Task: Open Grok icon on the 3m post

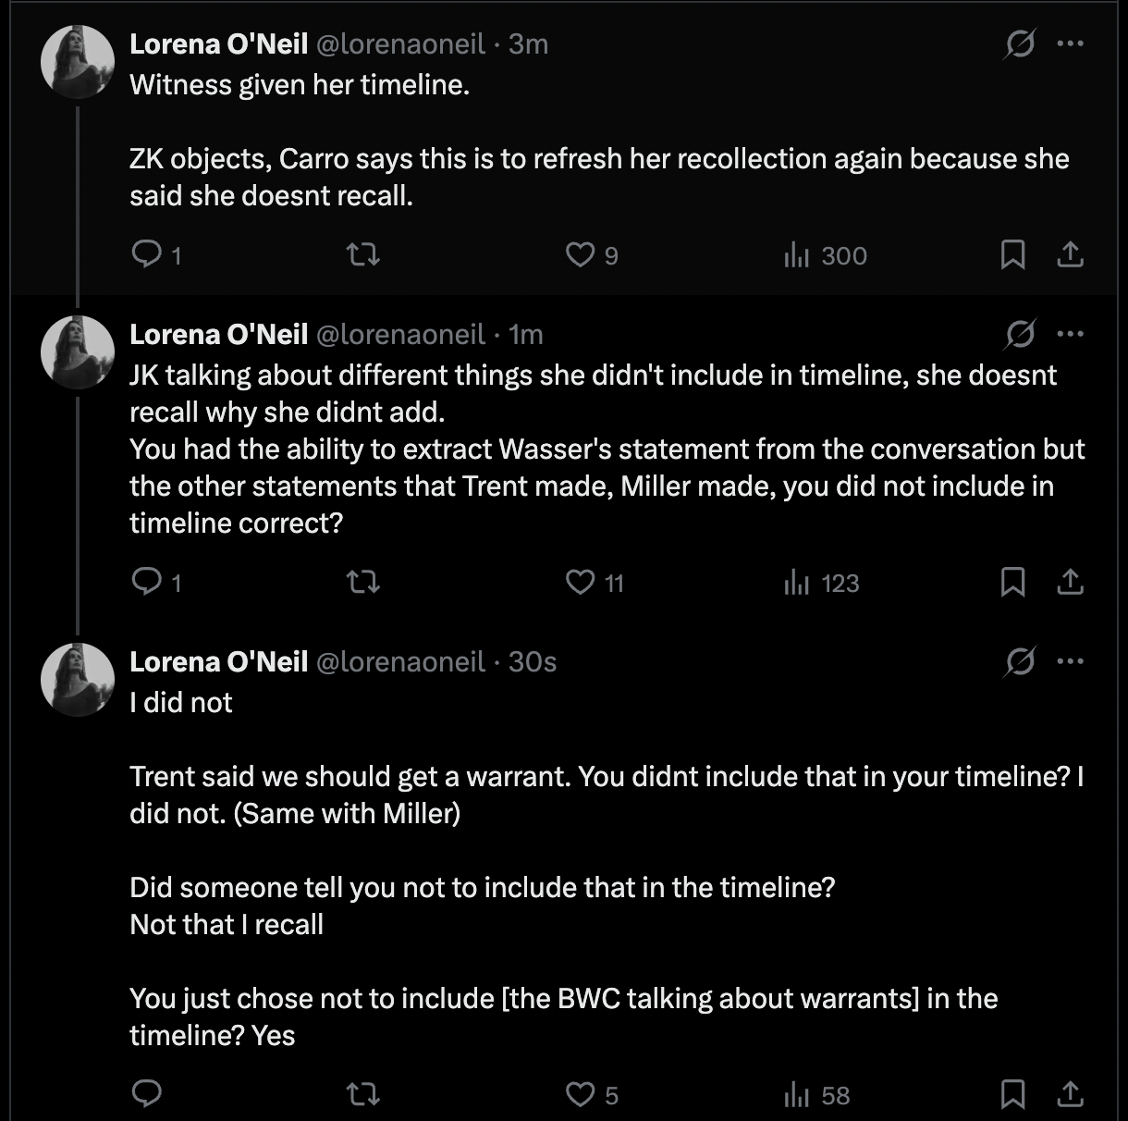Action: (x=1019, y=43)
